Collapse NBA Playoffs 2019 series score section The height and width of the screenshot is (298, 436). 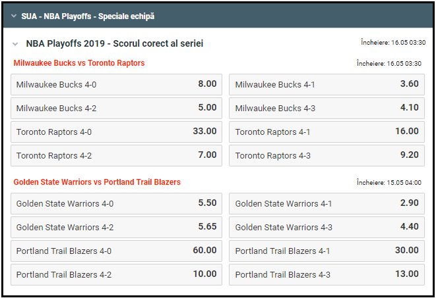[x=15, y=44]
